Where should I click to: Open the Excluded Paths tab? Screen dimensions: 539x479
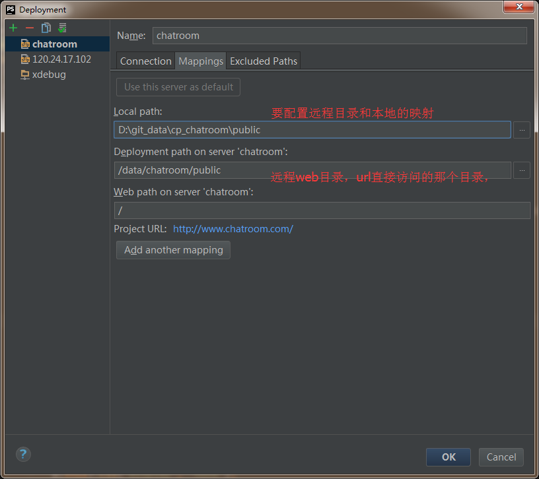(x=263, y=60)
